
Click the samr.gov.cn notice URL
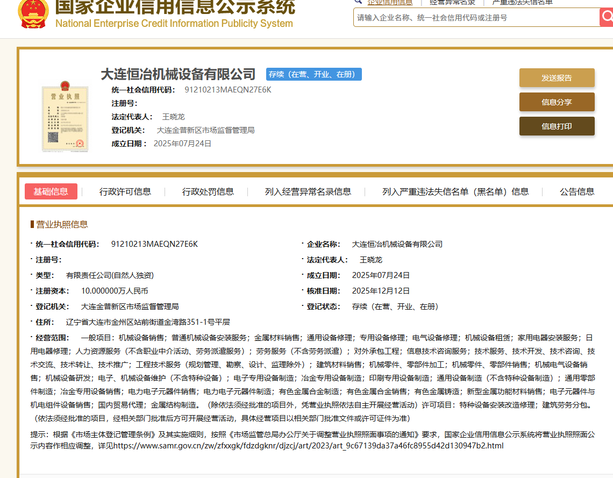click(x=309, y=446)
